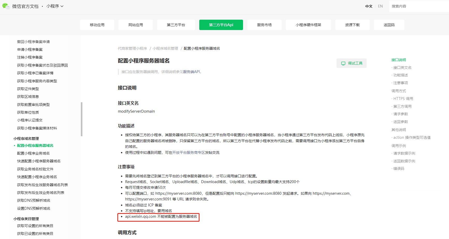Open the 资源下载 tab

(352, 25)
